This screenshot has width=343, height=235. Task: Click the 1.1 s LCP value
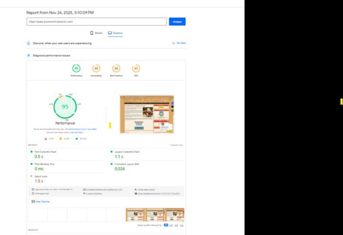119,157
